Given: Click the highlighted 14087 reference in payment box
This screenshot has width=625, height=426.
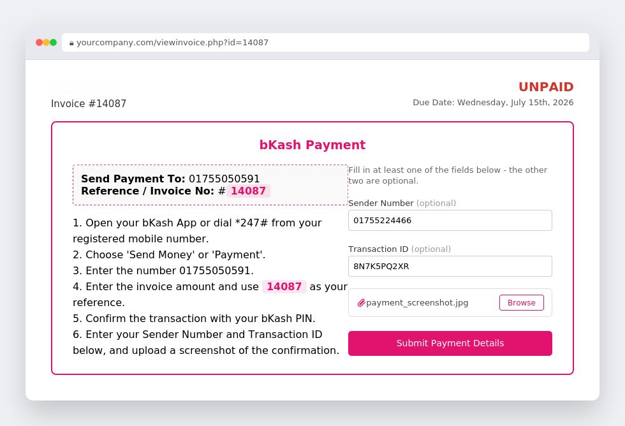Looking at the screenshot, I should [248, 191].
